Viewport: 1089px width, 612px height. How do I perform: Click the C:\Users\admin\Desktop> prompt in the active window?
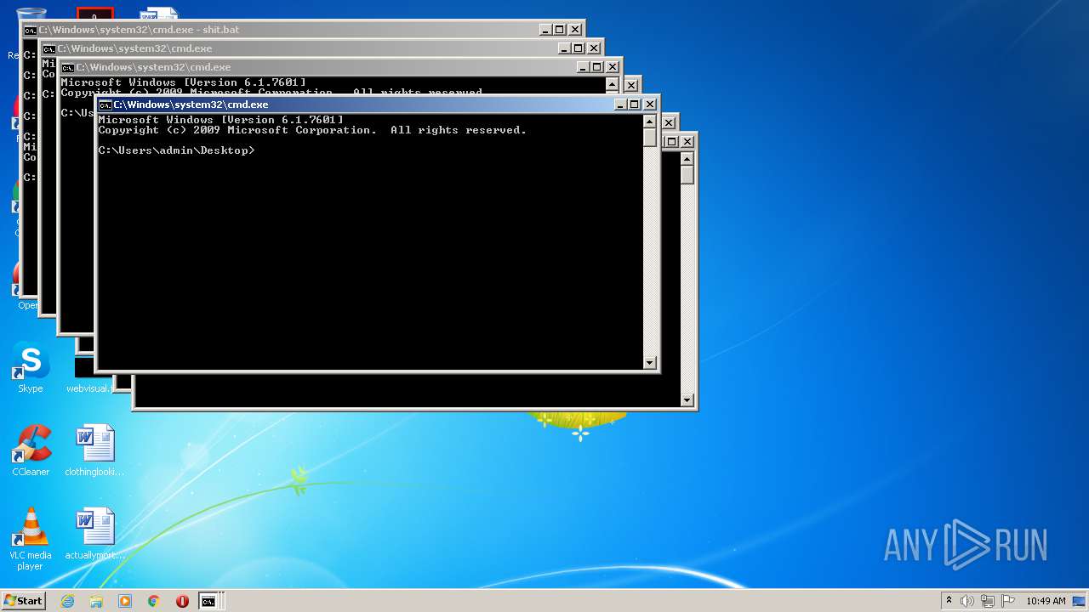point(176,150)
